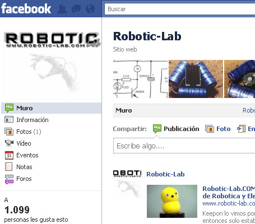Open the circuit schematic thumbnail
Image resolution: width=255 pixels, height=224 pixels.
141,79
